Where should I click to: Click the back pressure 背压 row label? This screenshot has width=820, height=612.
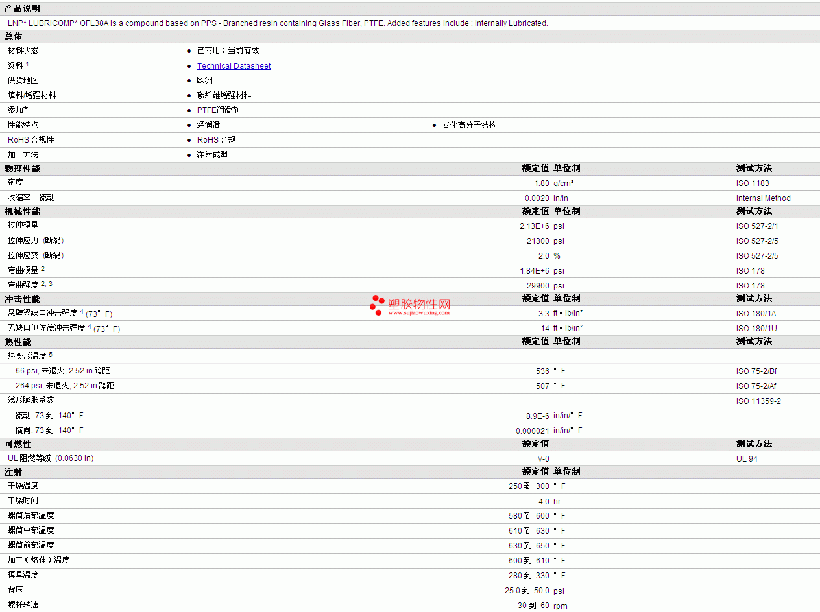tap(15, 590)
